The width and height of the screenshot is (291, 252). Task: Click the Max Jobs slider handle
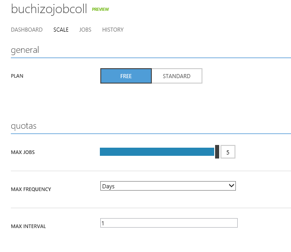click(217, 152)
